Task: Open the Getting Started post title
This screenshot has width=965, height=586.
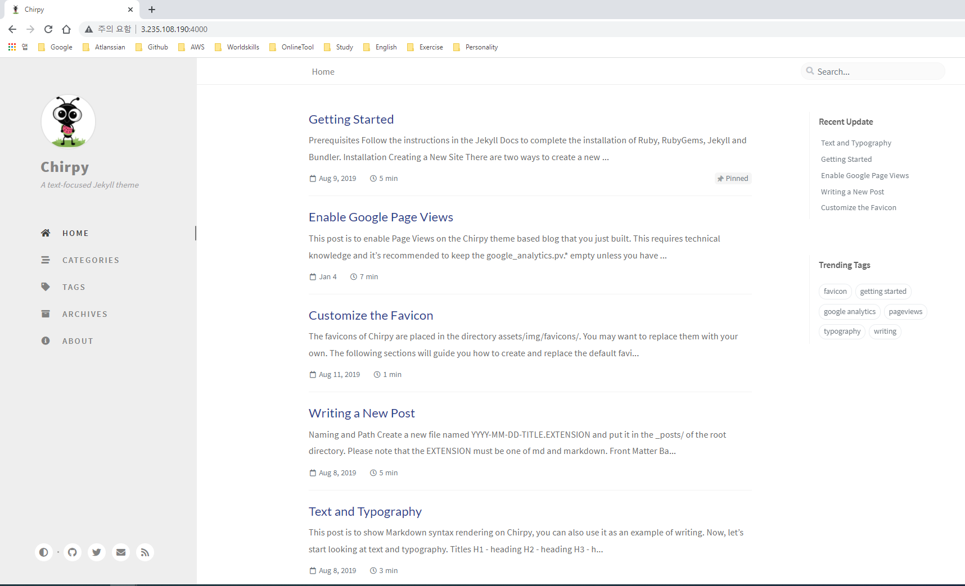Action: point(351,119)
